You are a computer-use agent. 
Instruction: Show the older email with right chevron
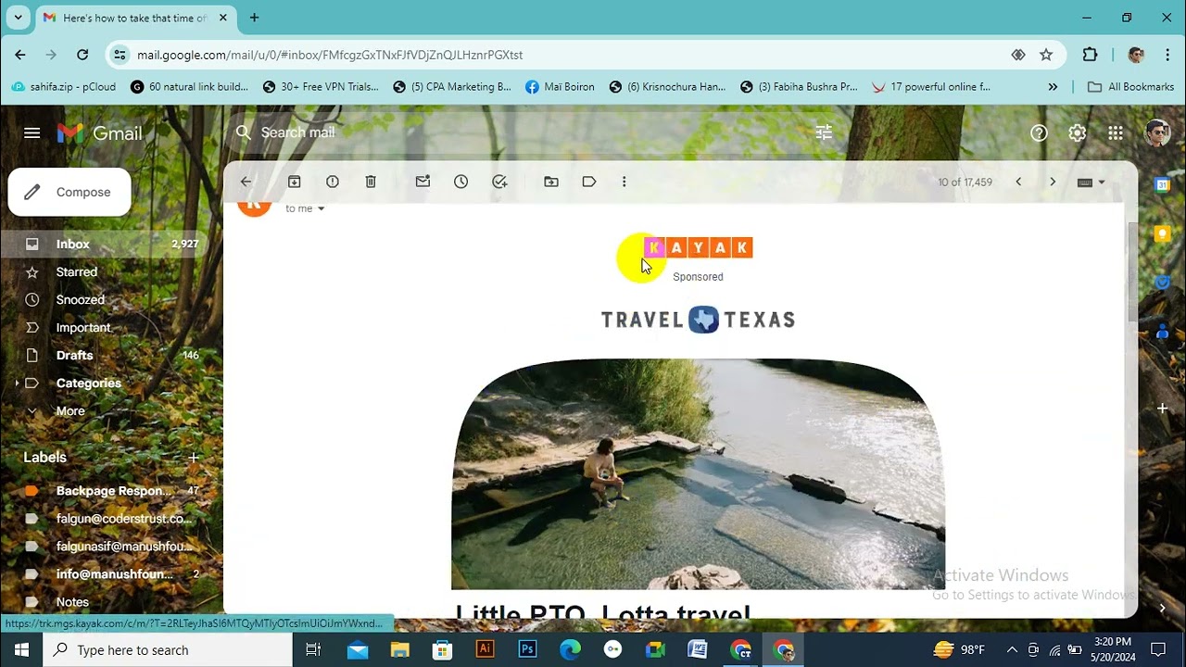(x=1053, y=182)
